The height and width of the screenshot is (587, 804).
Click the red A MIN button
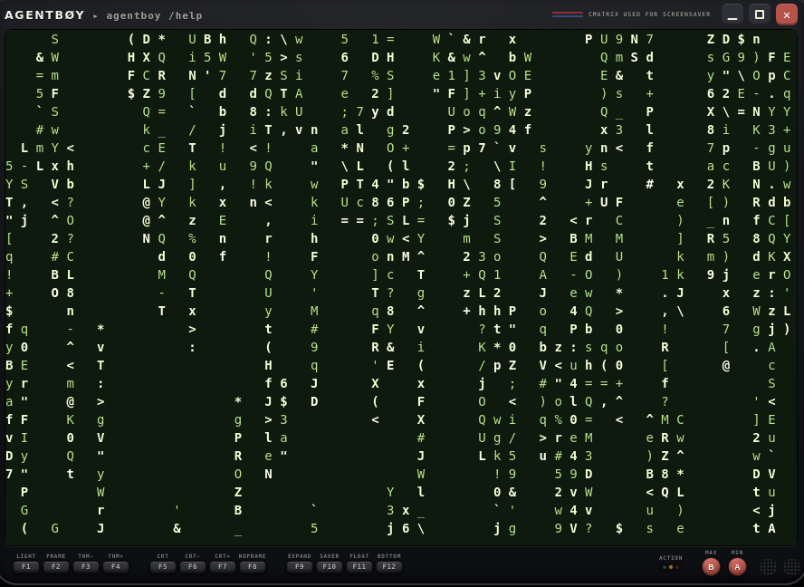click(737, 567)
